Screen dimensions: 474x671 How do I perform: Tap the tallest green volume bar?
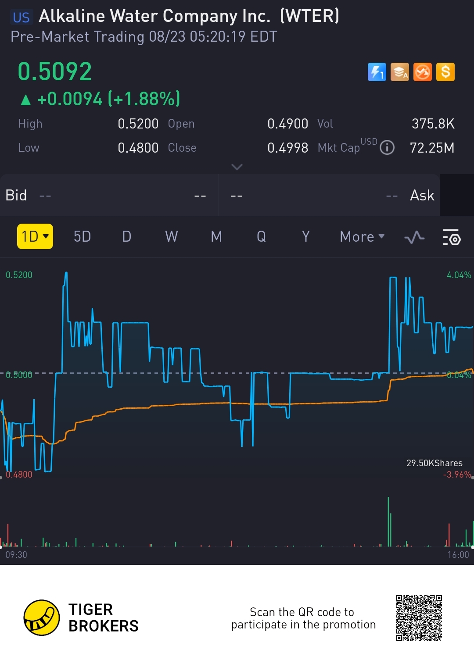click(x=388, y=521)
